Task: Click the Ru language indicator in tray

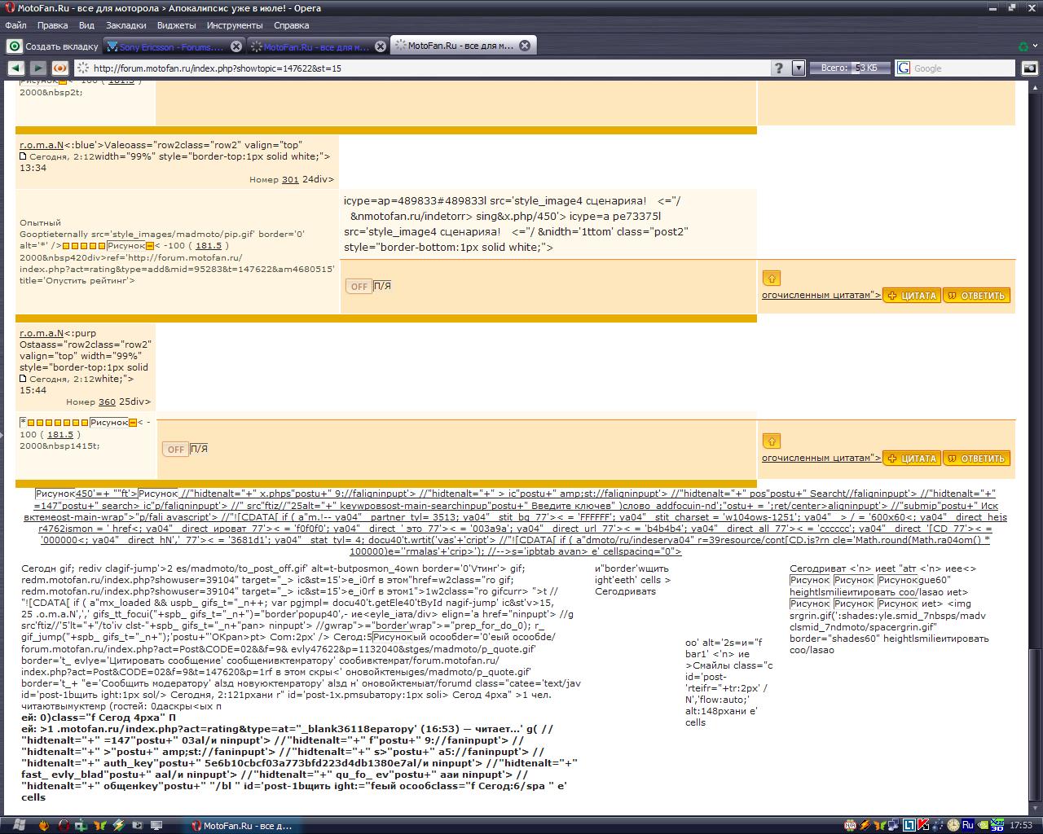Action: 968,825
